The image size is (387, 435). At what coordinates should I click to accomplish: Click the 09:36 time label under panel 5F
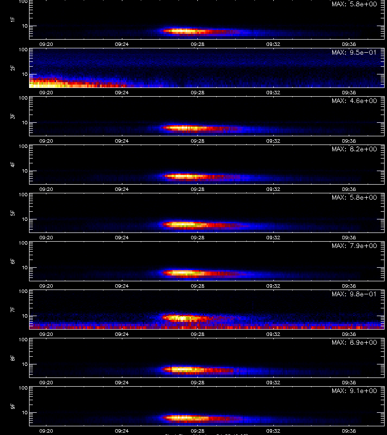pos(349,238)
